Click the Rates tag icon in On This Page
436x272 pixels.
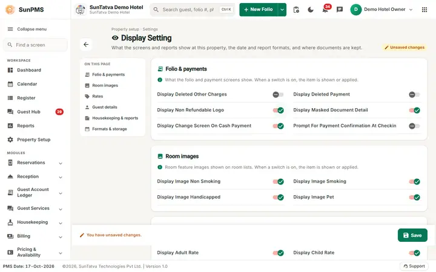[87, 96]
